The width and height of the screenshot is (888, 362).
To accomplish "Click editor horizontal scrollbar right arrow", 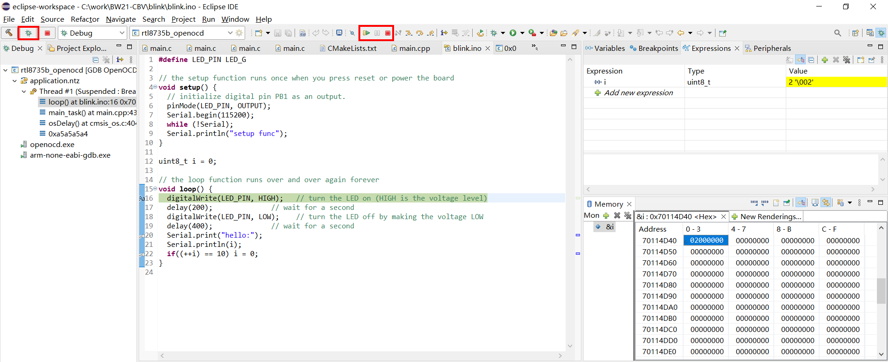I will (x=560, y=356).
